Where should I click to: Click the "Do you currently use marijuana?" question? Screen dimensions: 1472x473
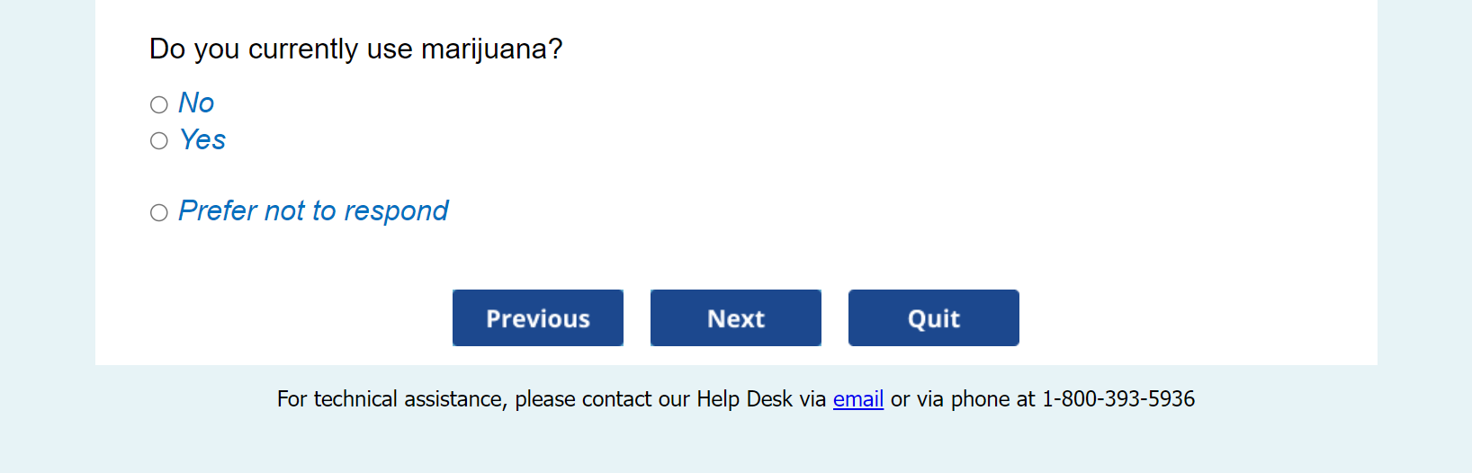(355, 49)
